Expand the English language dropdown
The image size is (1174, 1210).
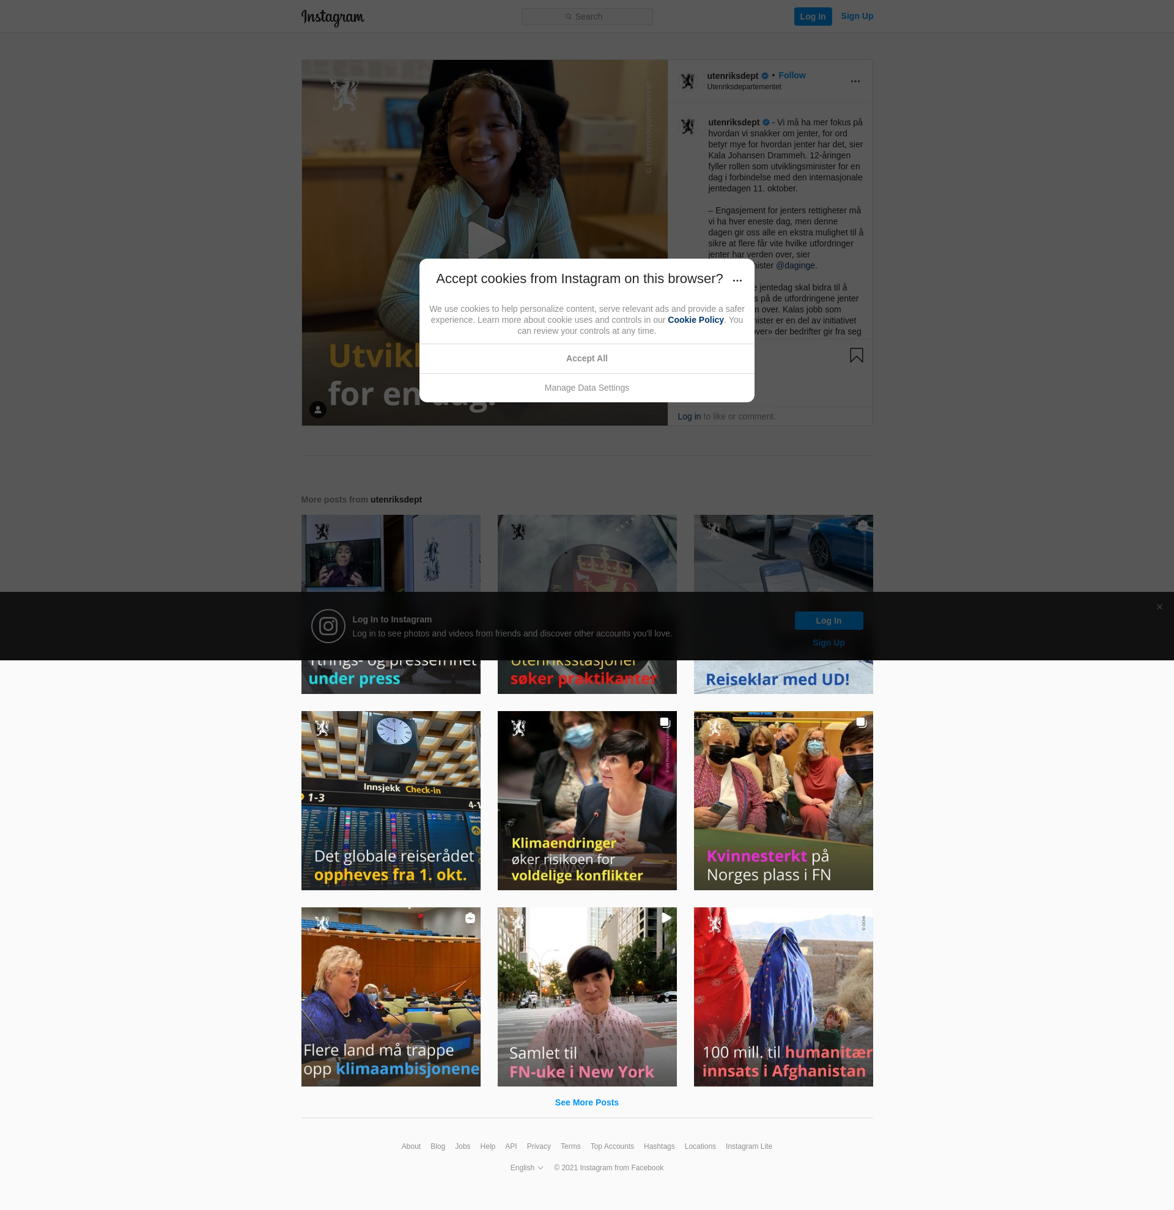coord(526,1167)
